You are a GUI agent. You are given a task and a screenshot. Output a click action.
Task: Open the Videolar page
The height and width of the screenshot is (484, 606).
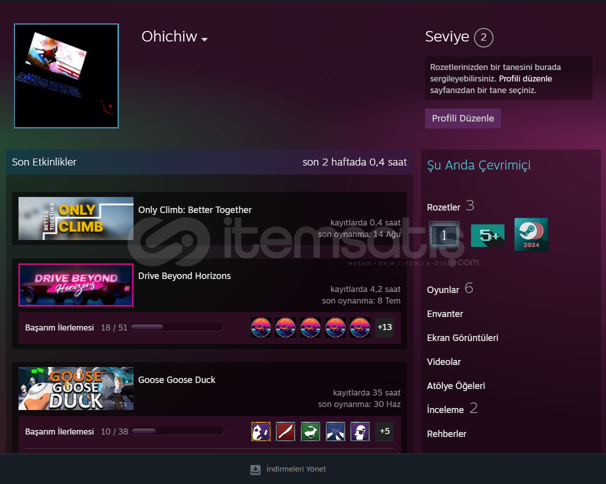tap(444, 362)
